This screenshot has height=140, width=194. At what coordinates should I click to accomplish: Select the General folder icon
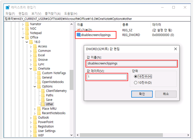point(39,78)
